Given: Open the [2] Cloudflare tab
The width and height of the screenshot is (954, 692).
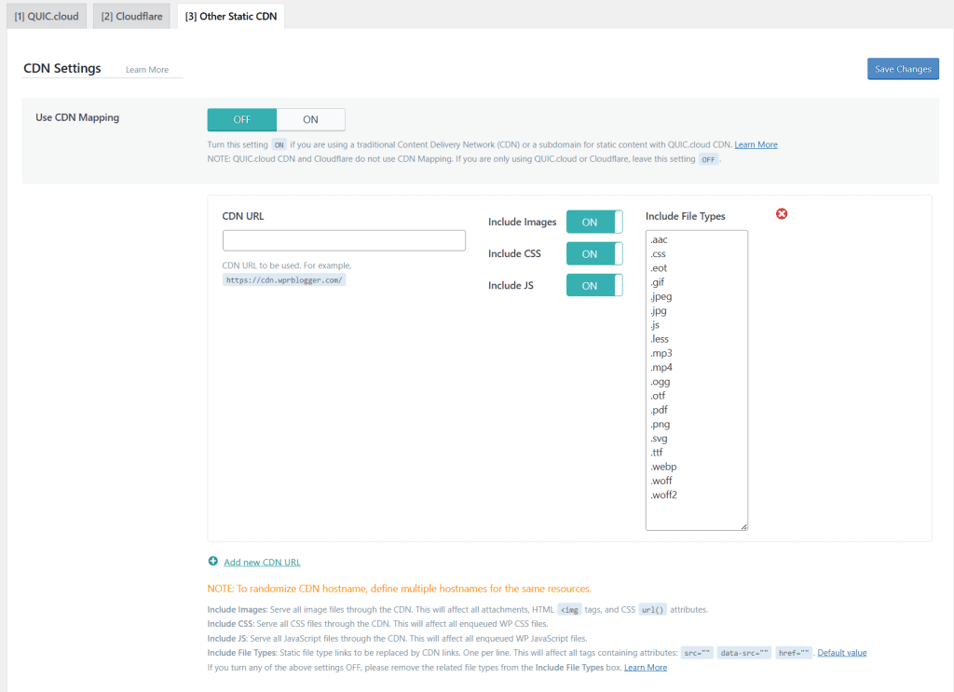Looking at the screenshot, I should pyautogui.click(x=130, y=16).
